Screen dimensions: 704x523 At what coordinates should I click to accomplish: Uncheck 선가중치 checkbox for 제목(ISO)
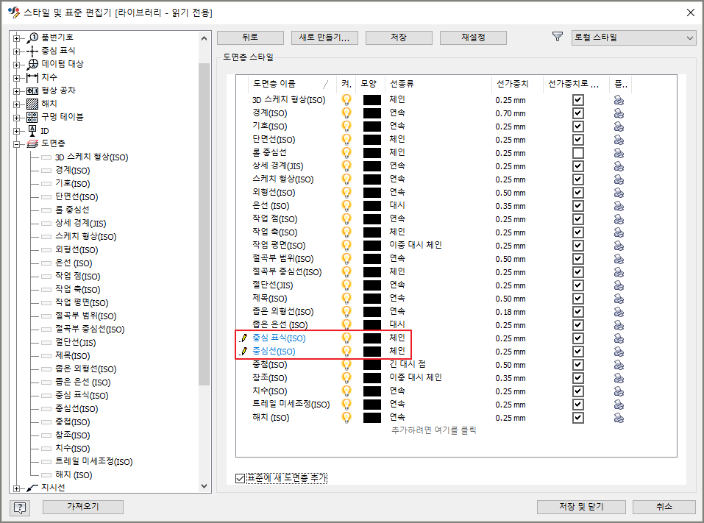pyautogui.click(x=577, y=299)
